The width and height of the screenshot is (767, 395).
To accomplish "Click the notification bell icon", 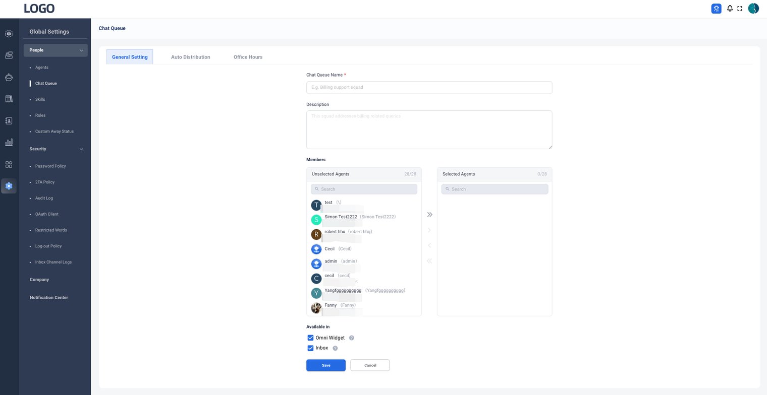I will point(730,9).
